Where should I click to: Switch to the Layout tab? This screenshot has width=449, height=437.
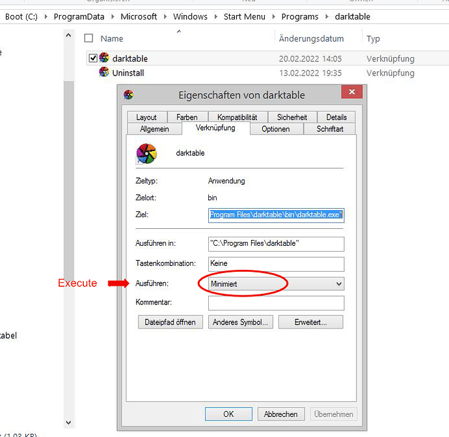(x=146, y=117)
